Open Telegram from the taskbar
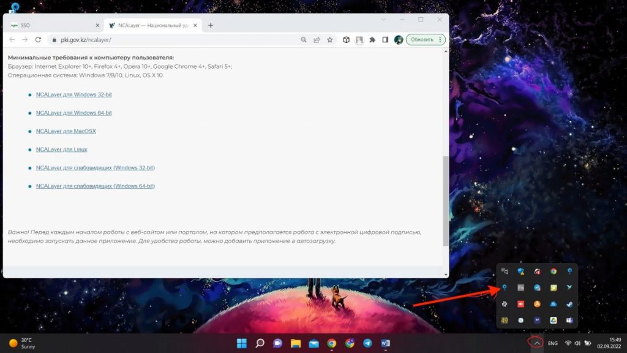Screen dimensions: 627x353 click(x=367, y=343)
